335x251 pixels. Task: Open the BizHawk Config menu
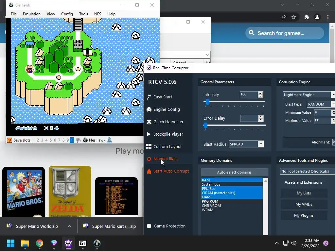67,14
